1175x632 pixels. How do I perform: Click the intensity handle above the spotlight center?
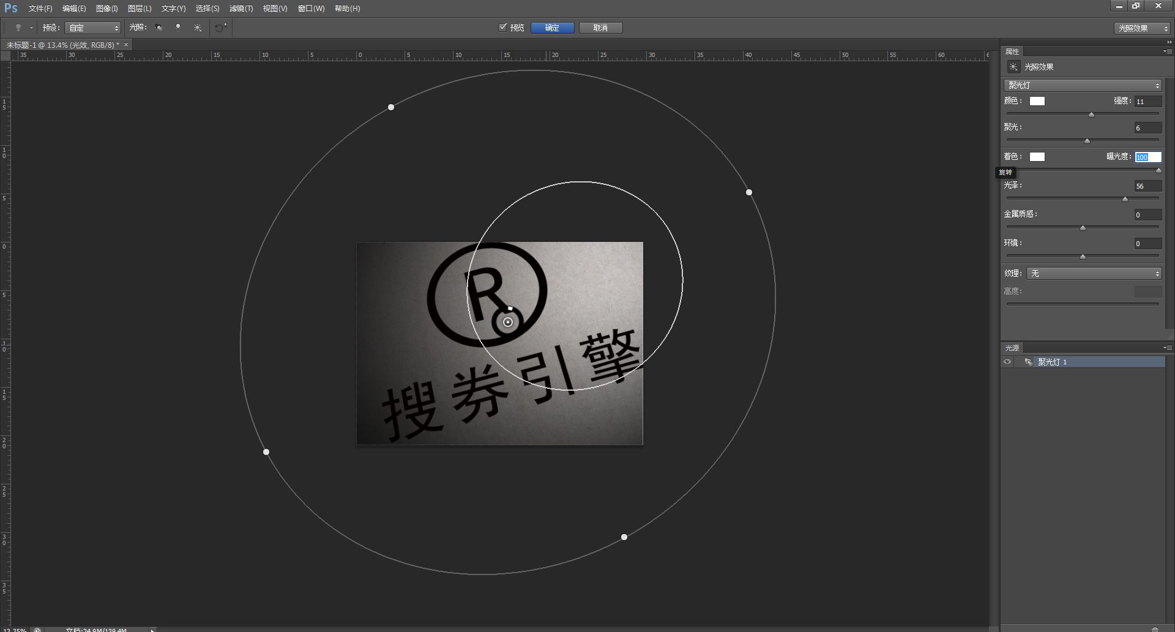tap(510, 309)
